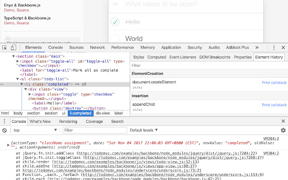Open the Default levels dropdown
Viewport: 288px width, 180px height.
(x=144, y=130)
